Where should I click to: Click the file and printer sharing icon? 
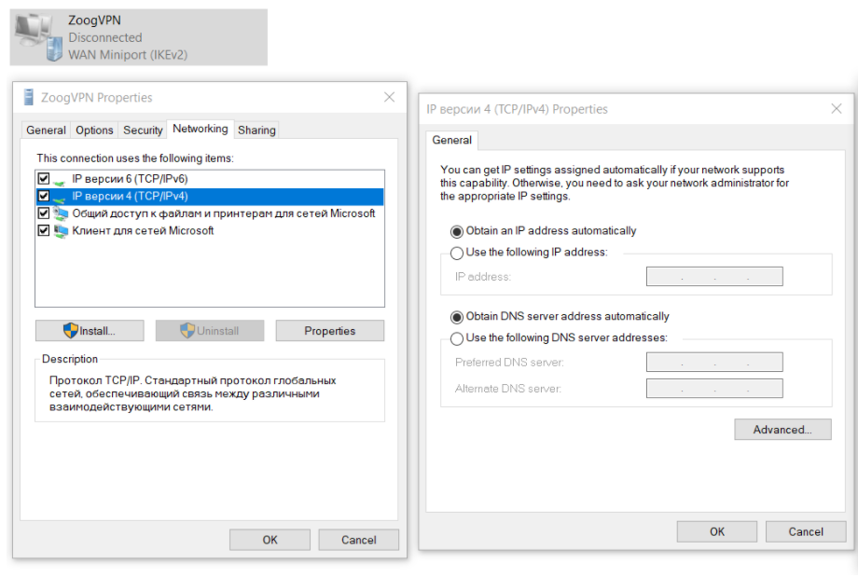click(61, 213)
